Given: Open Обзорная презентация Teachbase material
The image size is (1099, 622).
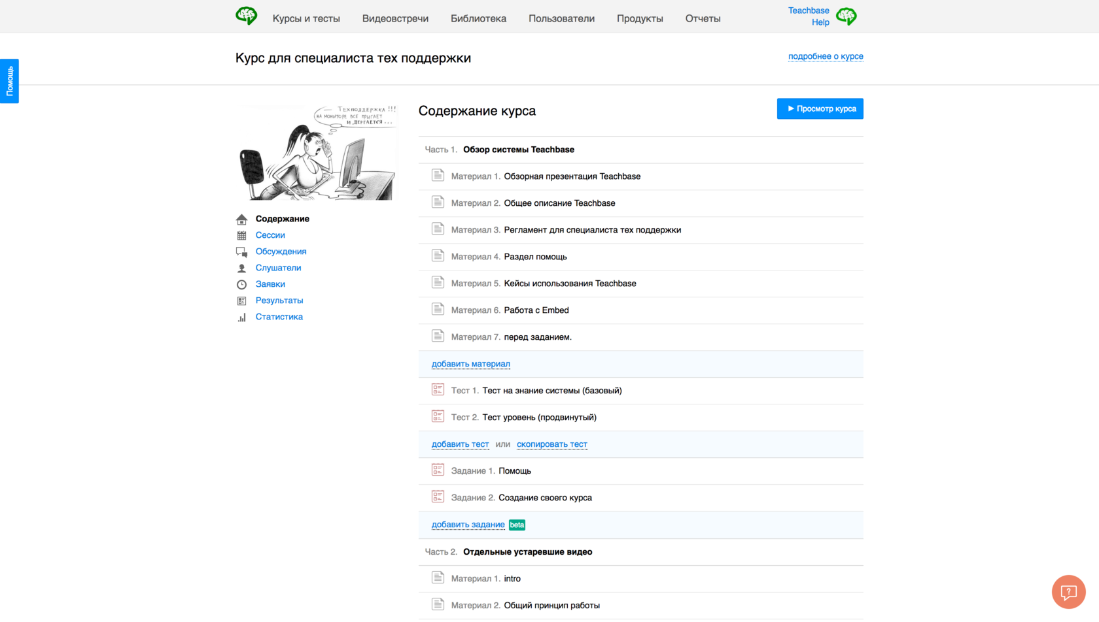Looking at the screenshot, I should (572, 176).
